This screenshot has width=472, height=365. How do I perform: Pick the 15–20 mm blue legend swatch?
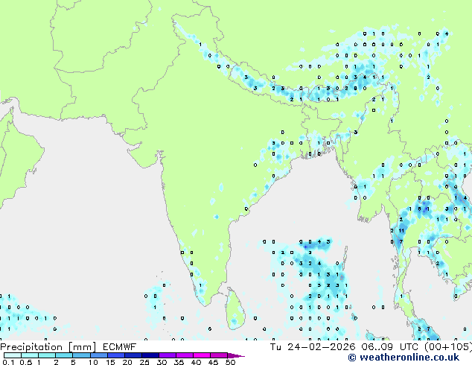pos(115,355)
